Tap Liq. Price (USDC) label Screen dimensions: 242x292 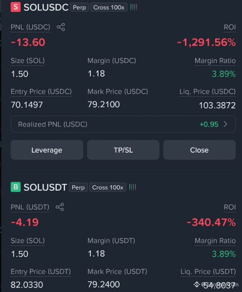pos(207,92)
